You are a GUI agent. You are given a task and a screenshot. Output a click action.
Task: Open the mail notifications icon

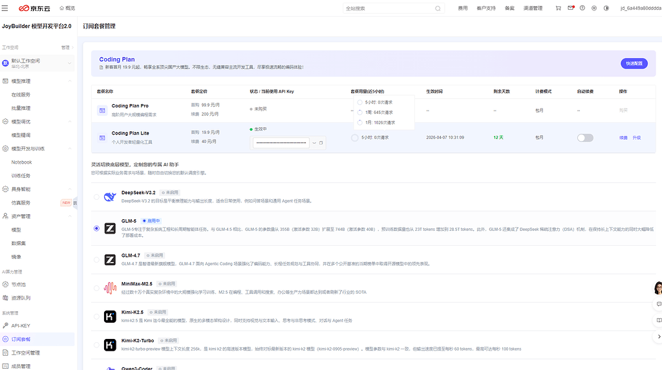click(571, 8)
